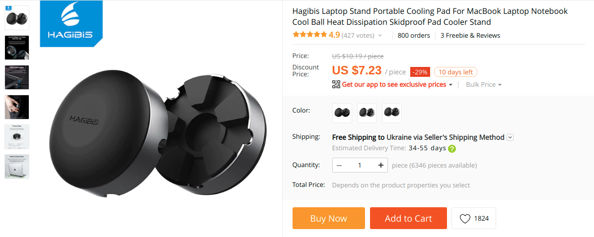View the hand-holding product thumbnail
This screenshot has width=594, height=237.
click(x=17, y=107)
